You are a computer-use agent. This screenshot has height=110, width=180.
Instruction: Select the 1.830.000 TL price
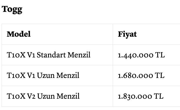[141, 96]
